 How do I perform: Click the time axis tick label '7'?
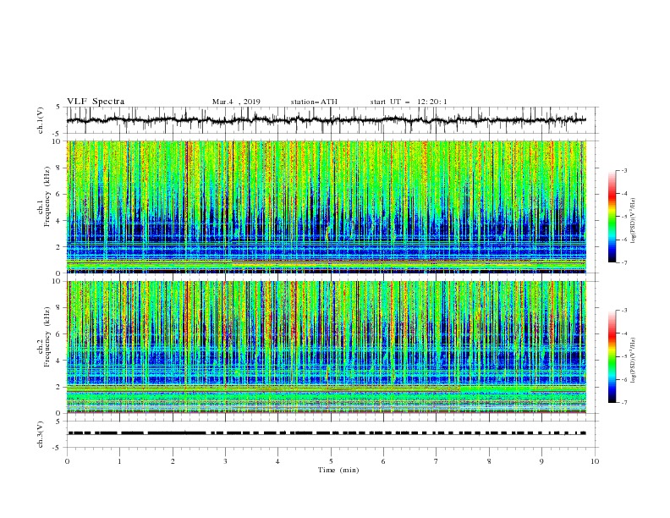click(437, 461)
